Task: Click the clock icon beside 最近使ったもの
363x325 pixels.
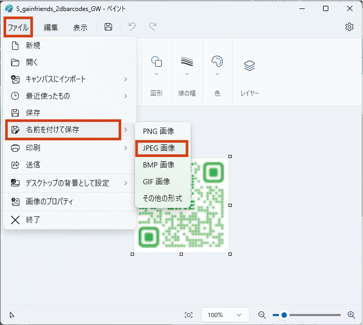Action: (15, 96)
